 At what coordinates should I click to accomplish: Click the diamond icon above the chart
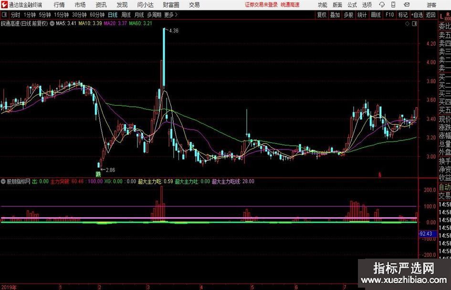coord(407,24)
